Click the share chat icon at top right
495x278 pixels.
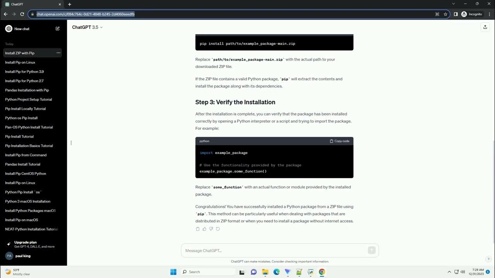[x=485, y=27]
